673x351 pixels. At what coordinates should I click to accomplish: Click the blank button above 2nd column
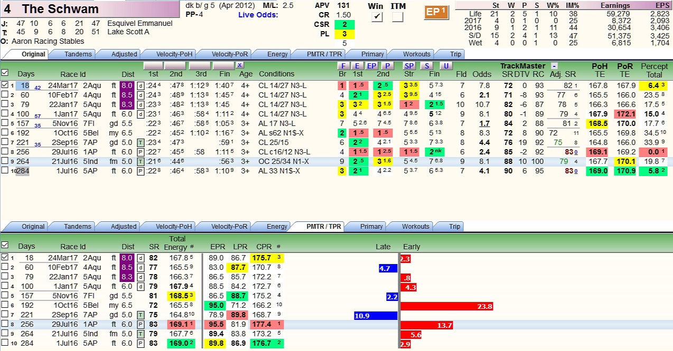176,65
